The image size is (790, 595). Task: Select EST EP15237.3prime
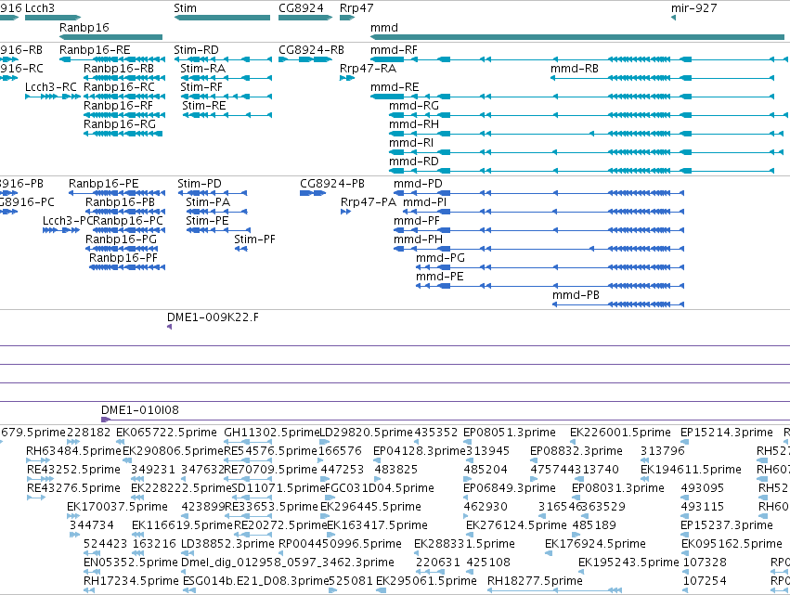tap(727, 525)
